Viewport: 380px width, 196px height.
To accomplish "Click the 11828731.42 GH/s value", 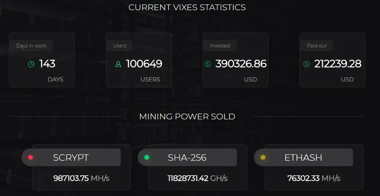I will [x=197, y=178].
